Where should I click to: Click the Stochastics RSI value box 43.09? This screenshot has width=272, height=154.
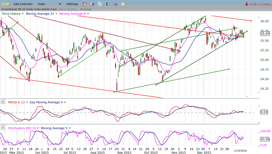(265, 139)
